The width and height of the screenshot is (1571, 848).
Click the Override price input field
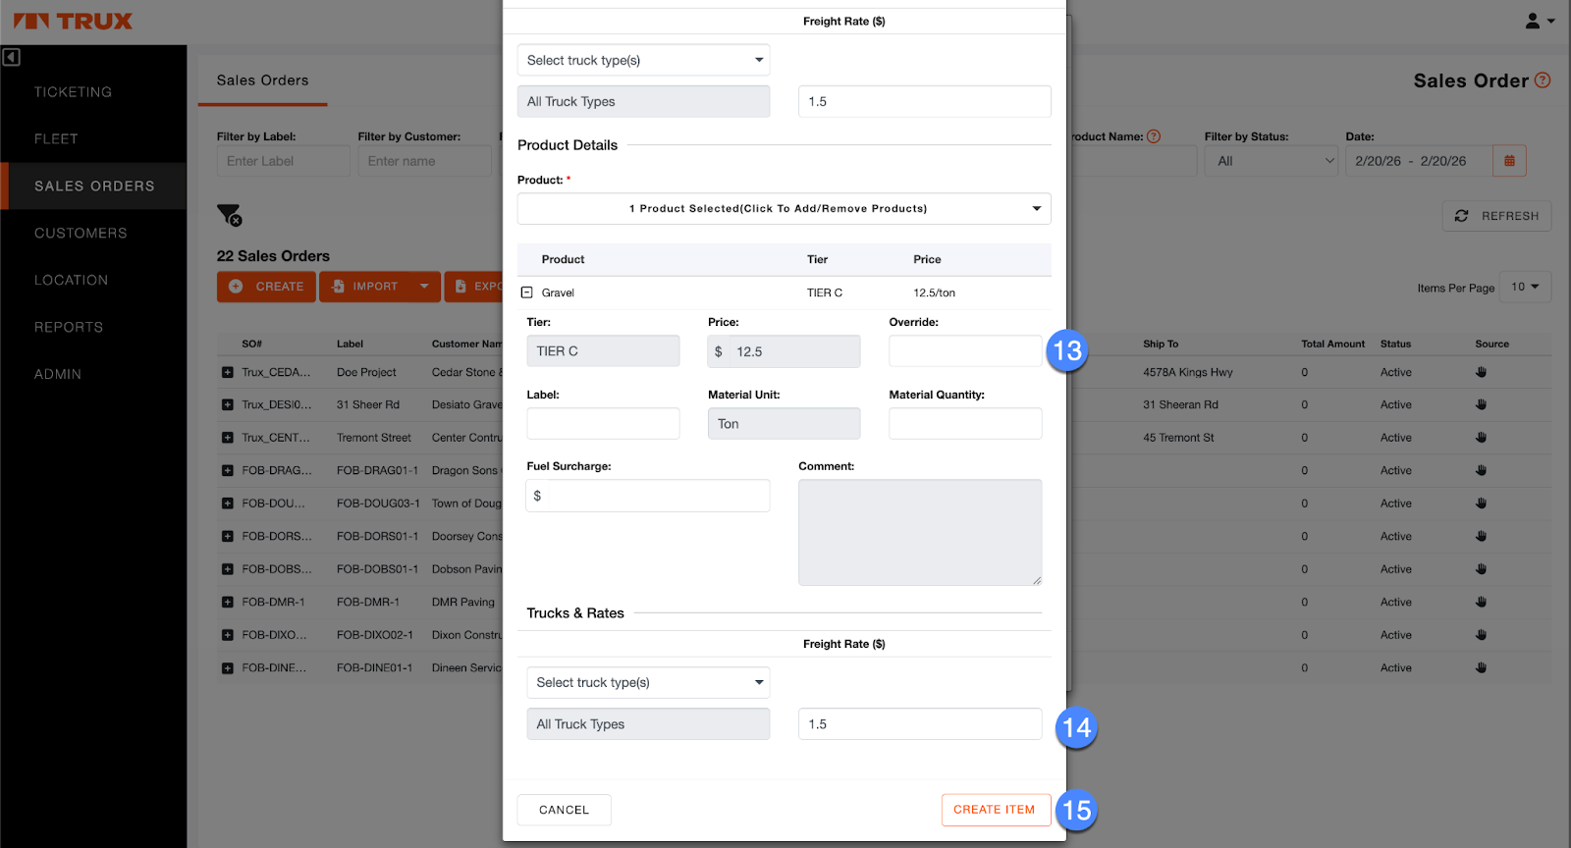[964, 351]
